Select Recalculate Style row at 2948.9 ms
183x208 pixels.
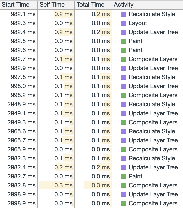click(x=92, y=104)
